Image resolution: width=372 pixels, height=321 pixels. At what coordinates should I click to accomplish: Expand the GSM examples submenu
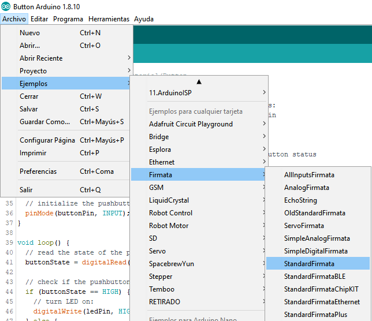[198, 188]
